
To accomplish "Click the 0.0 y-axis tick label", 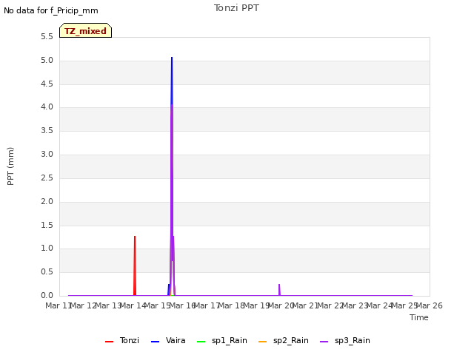I will tap(47, 296).
